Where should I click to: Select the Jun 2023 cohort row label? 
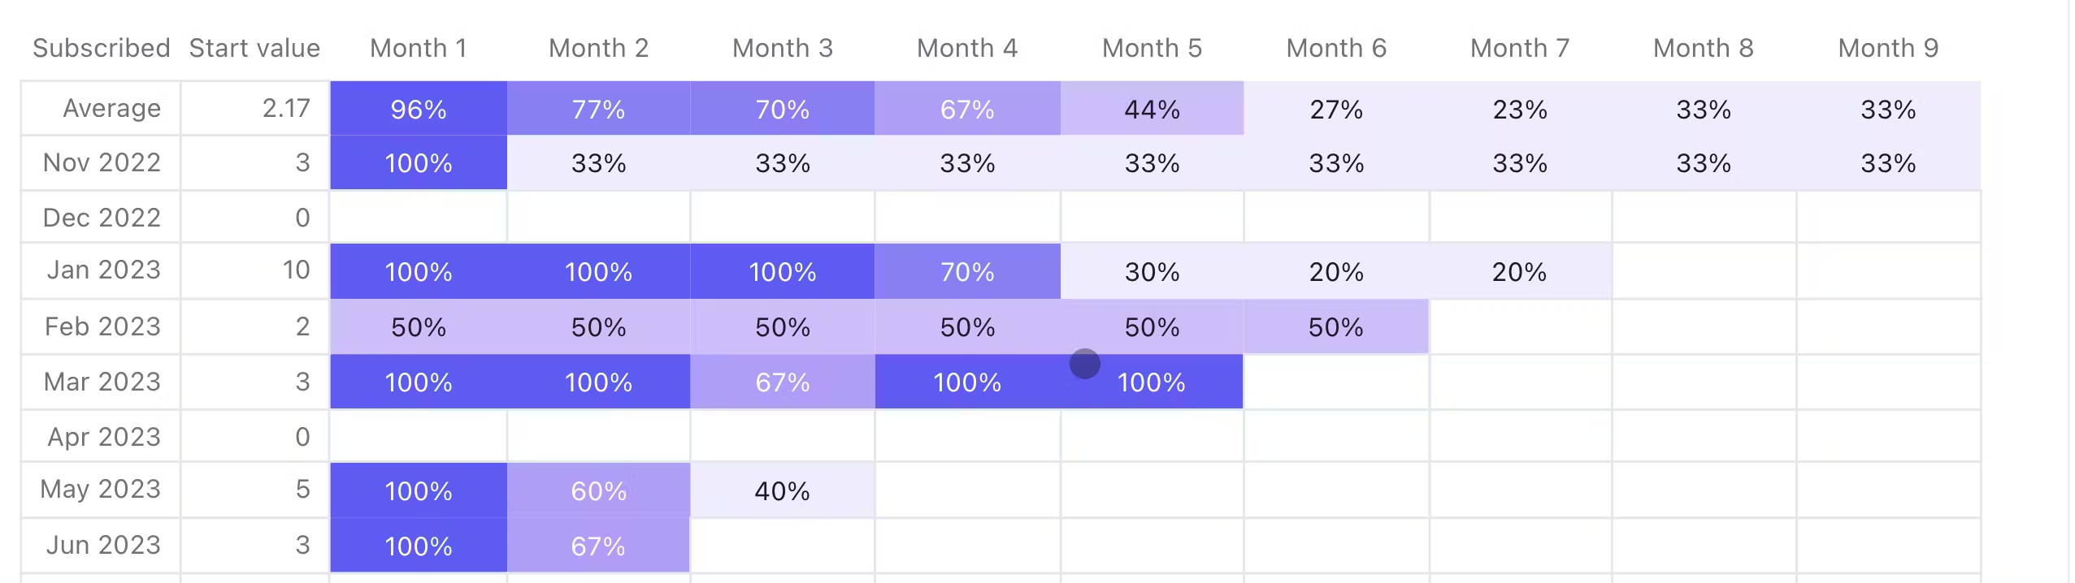click(103, 545)
